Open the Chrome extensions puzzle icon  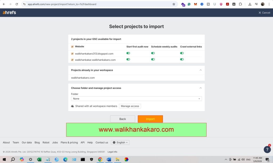click(x=240, y=4)
